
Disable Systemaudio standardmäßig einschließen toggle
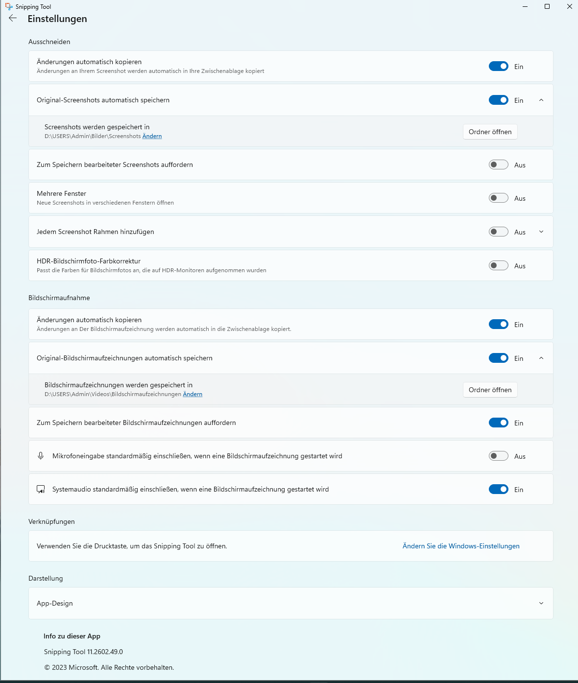click(x=499, y=489)
